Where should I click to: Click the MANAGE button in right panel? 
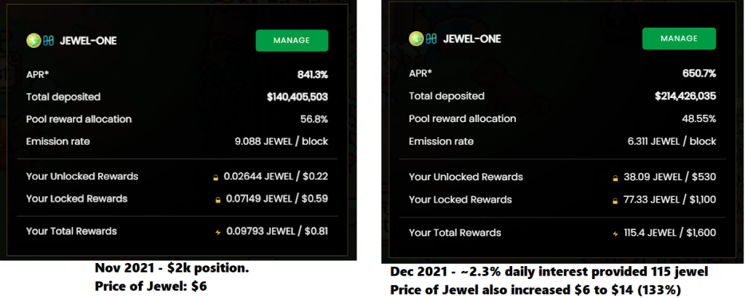(679, 39)
